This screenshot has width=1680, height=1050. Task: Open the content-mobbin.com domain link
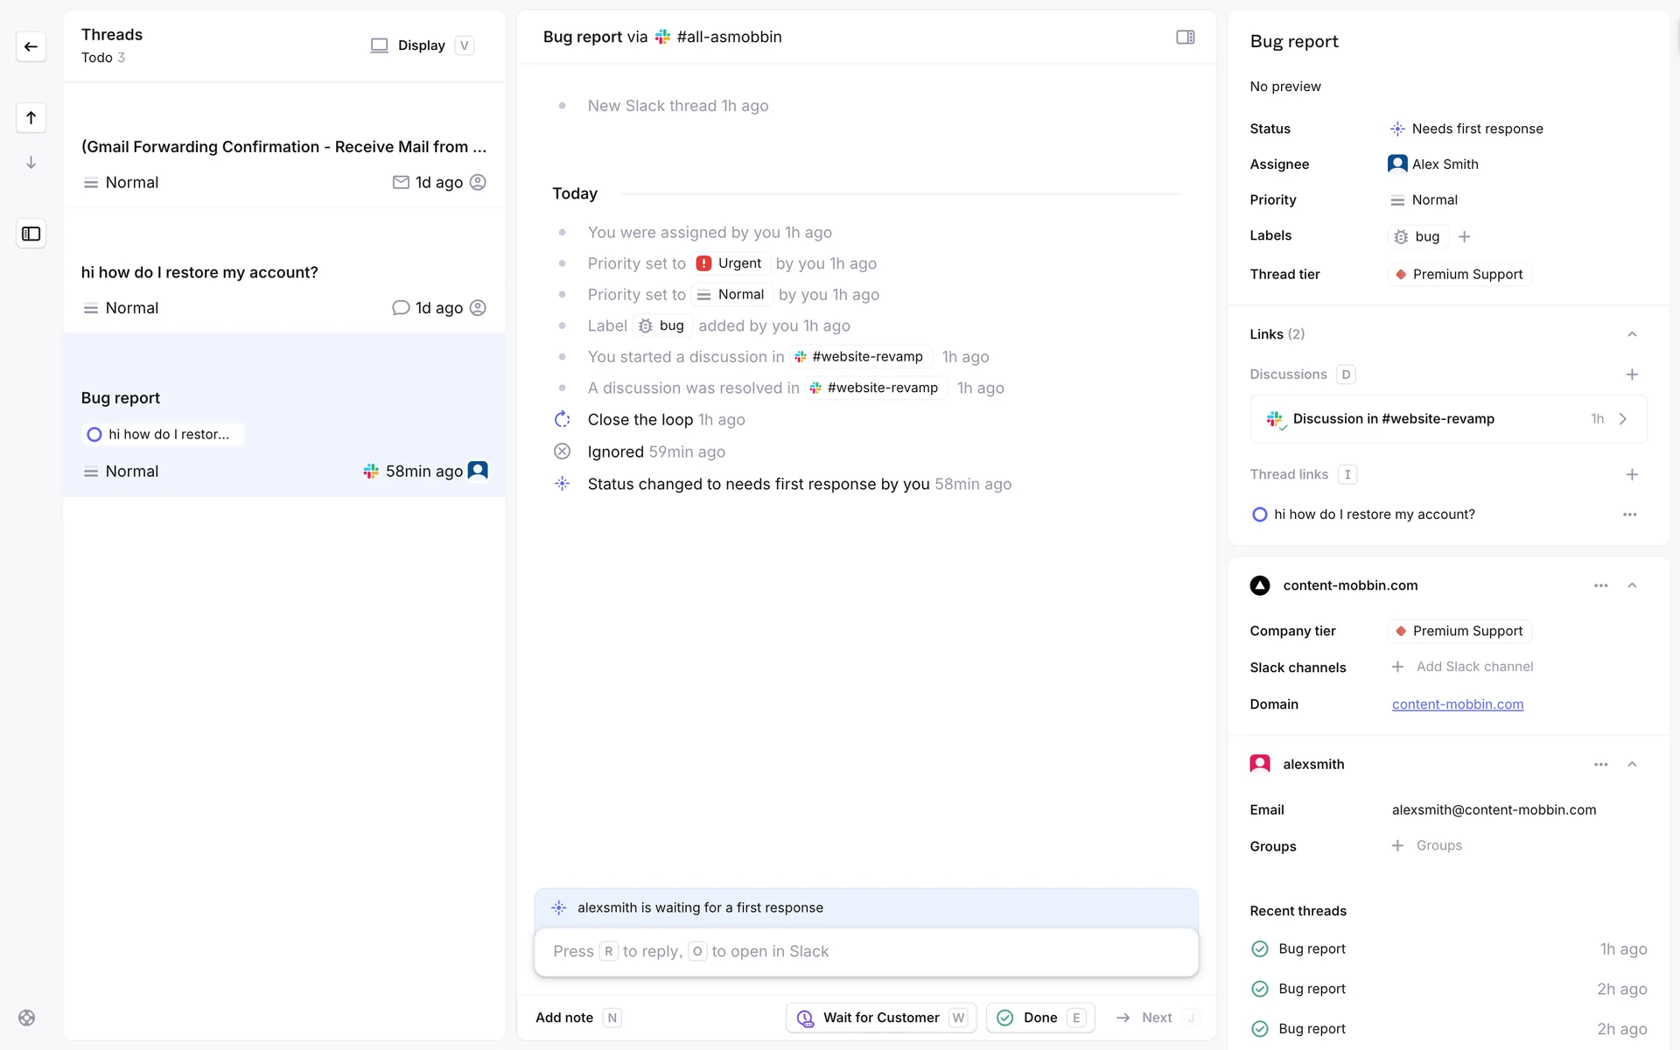tap(1457, 704)
